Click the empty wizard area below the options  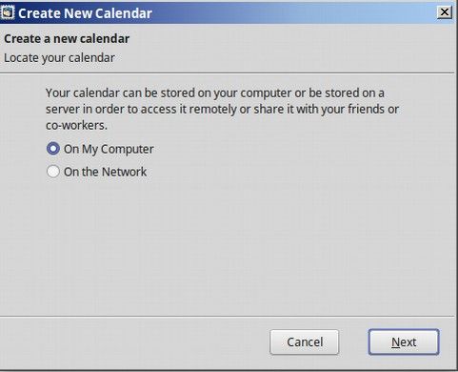[228, 248]
